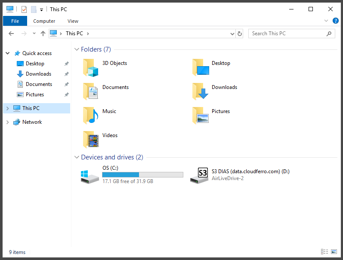
Task: Click the "Folders (7)" group header text
Action: pyautogui.click(x=96, y=49)
